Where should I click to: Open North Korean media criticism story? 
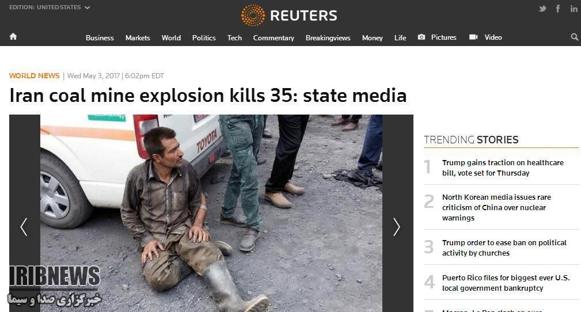pyautogui.click(x=496, y=207)
